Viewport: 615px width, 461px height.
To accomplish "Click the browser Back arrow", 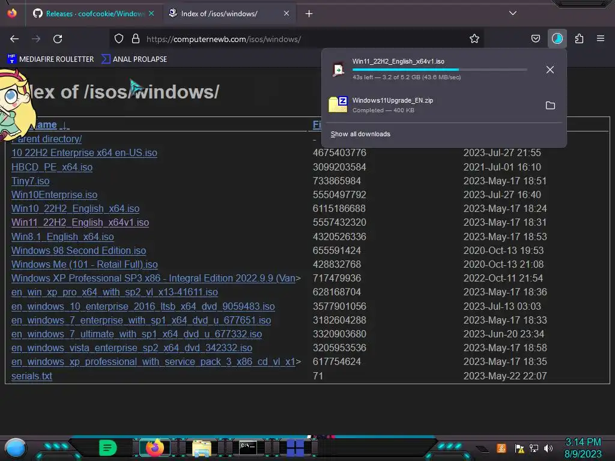I will (x=14, y=39).
